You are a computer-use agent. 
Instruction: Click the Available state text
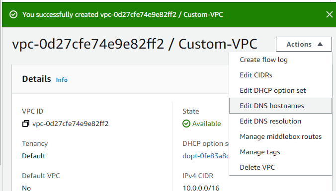tap(206, 124)
